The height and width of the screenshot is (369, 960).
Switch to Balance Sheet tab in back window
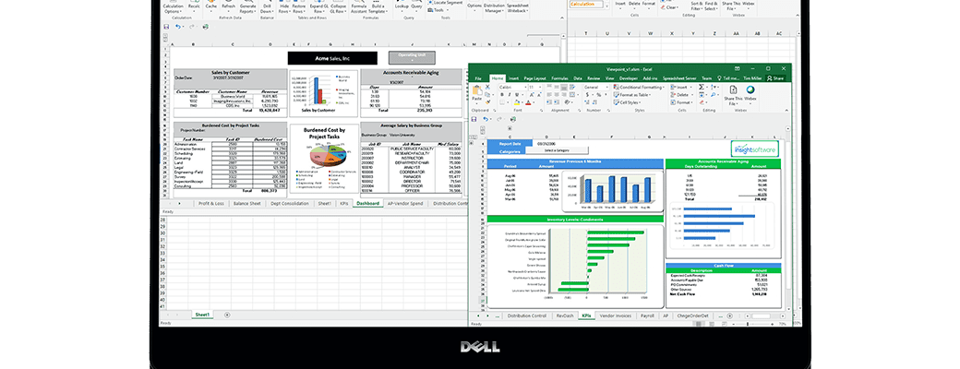pos(246,203)
